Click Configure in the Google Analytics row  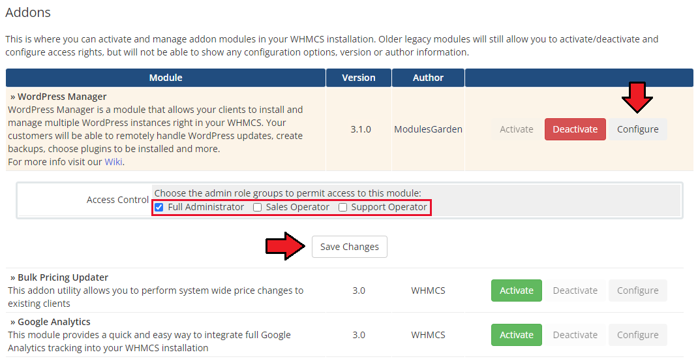[637, 335]
